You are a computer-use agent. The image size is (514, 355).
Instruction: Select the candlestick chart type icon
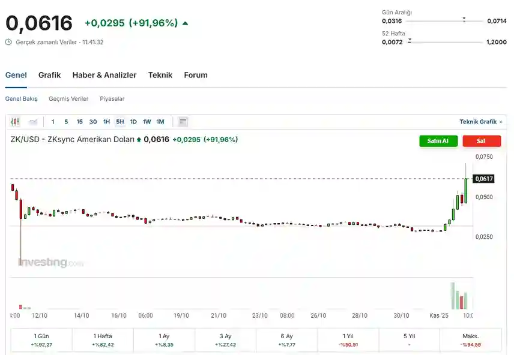(x=15, y=122)
